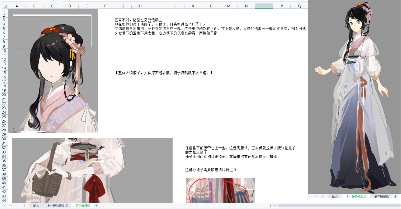Image resolution: width=401 pixels, height=209 pixels.
Task: Click the cell with bracketed text 【整体太消瘦了
Action: [x=164, y=73]
